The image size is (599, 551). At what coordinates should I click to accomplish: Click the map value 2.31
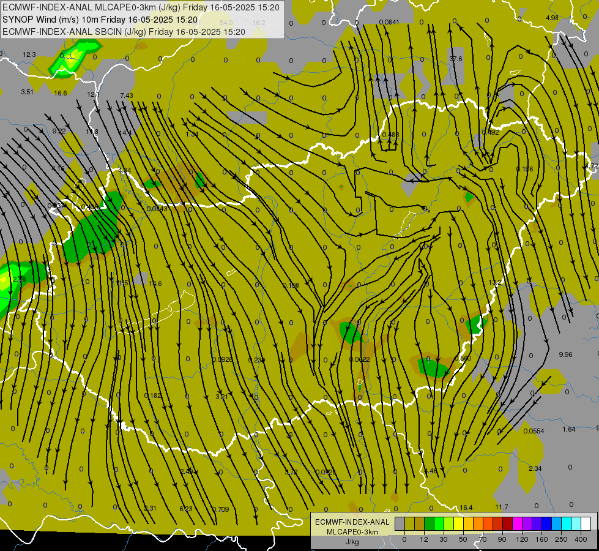click(150, 508)
